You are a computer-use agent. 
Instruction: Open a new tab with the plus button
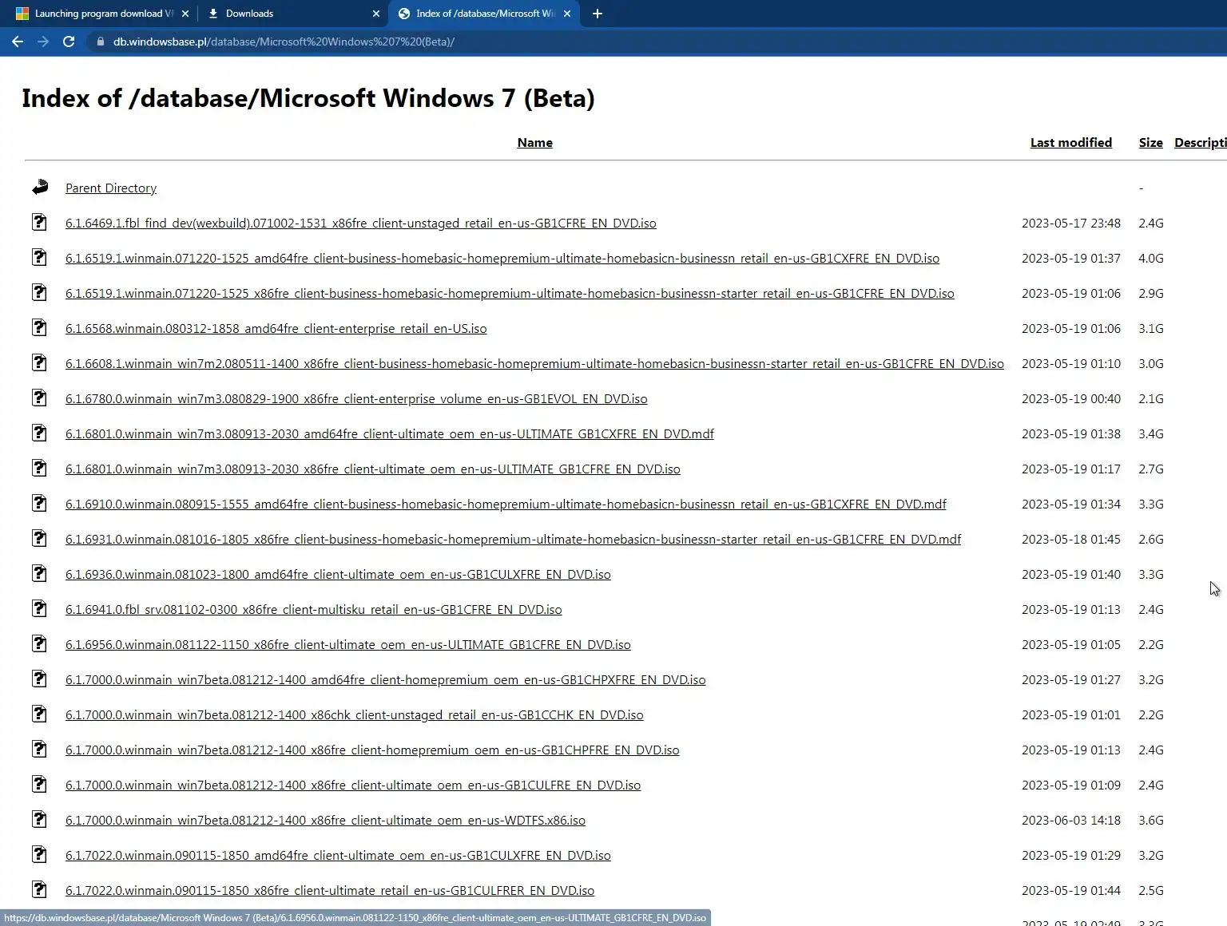tap(597, 14)
